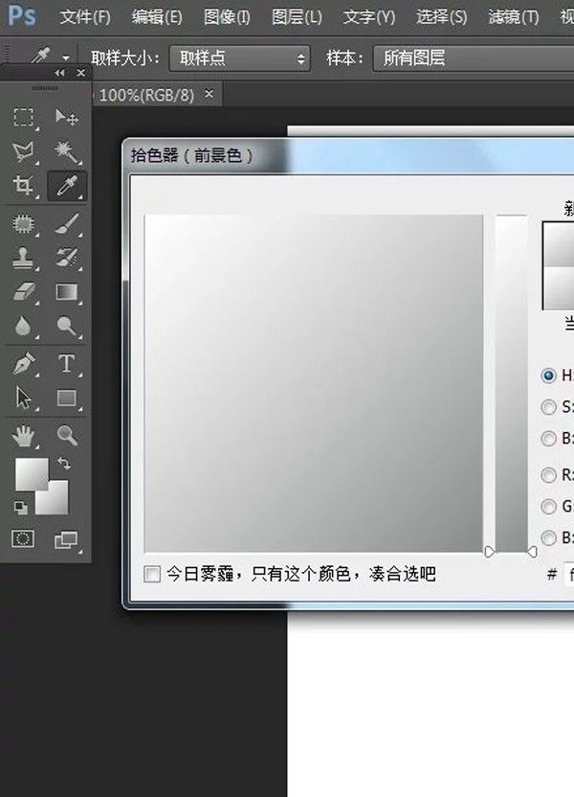Select the Polygonal Lasso tool
Screen dimensions: 574x797
(23, 151)
